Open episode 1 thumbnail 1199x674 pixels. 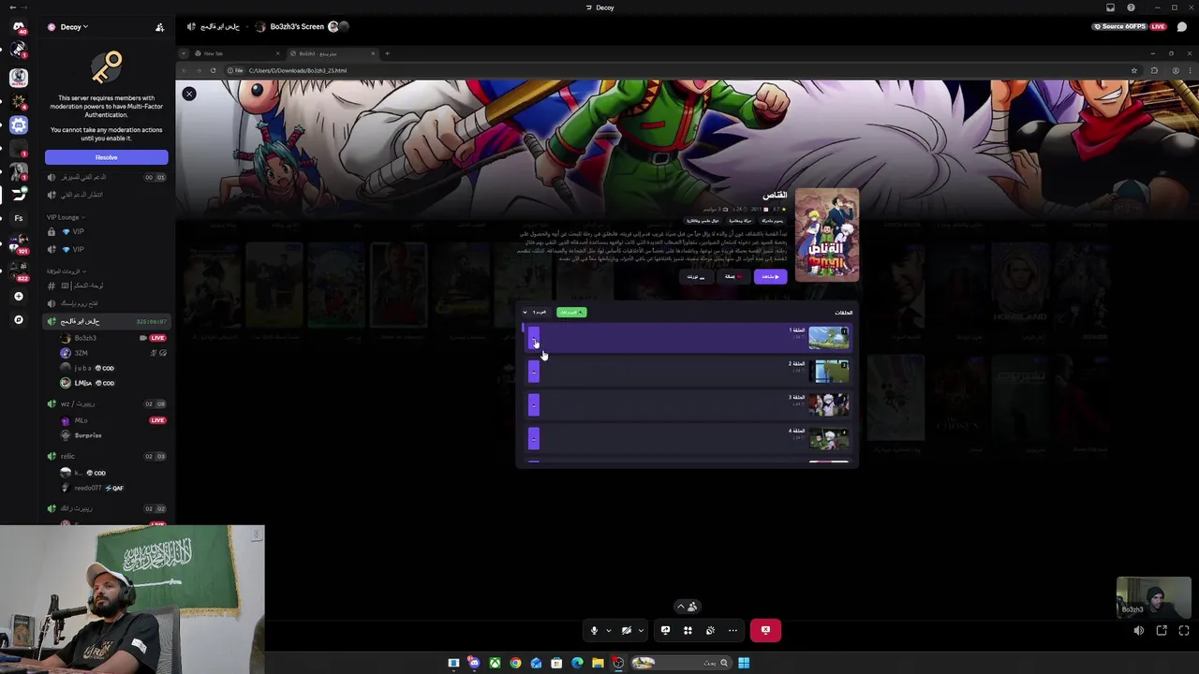(829, 338)
